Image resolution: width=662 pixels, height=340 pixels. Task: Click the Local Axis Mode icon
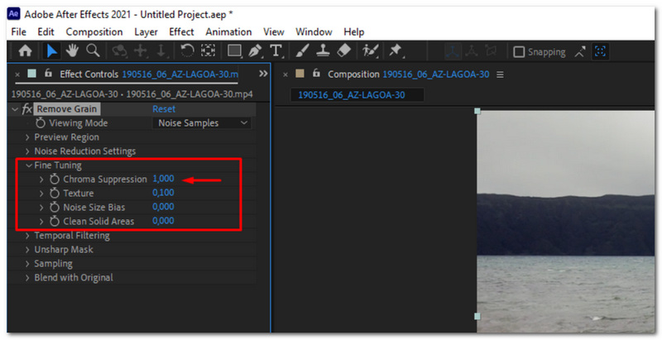pos(453,52)
